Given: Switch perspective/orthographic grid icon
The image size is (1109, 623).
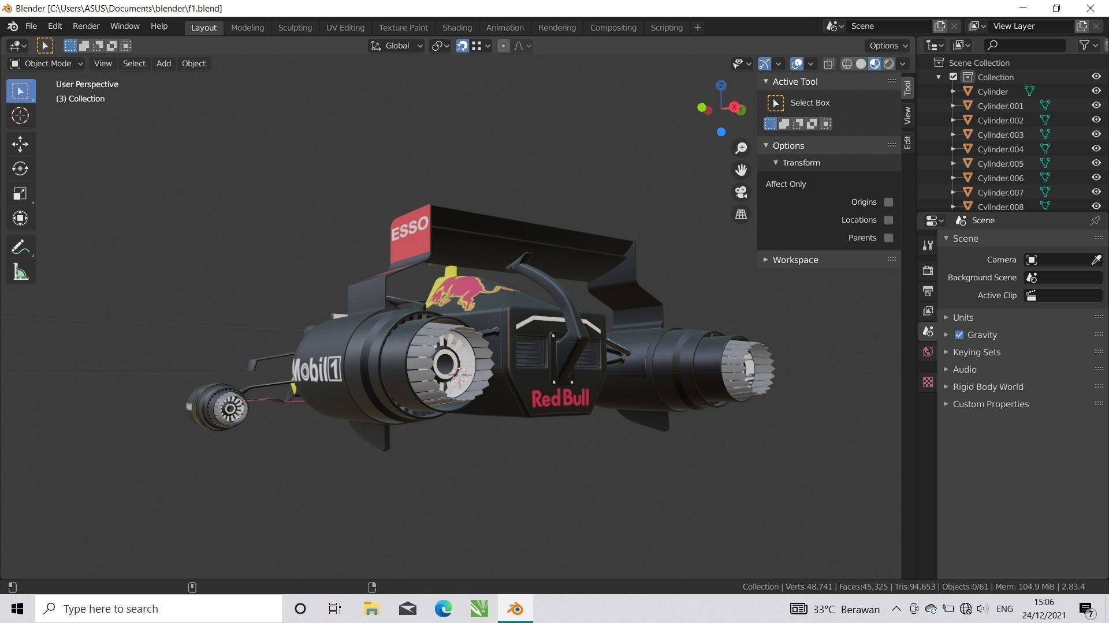Looking at the screenshot, I should (741, 214).
